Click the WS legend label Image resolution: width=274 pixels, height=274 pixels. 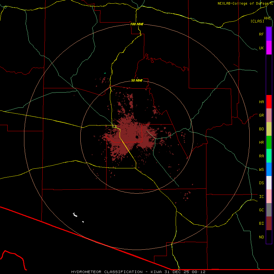tap(261, 170)
